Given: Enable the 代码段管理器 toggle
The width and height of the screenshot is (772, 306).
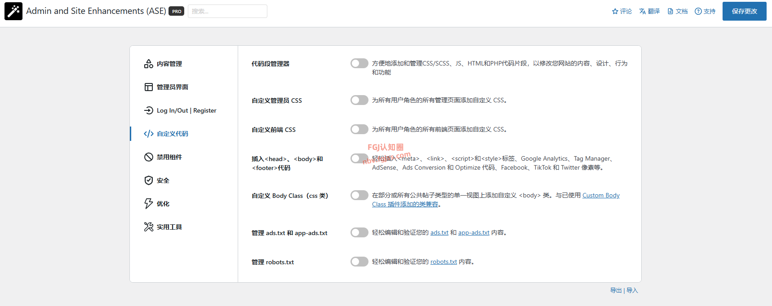Looking at the screenshot, I should pyautogui.click(x=359, y=63).
